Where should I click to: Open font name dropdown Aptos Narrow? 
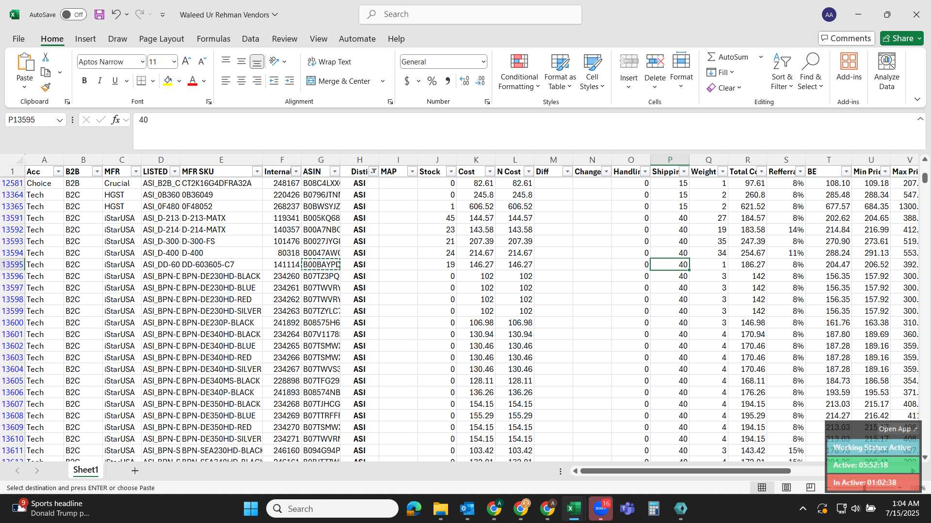tap(142, 62)
